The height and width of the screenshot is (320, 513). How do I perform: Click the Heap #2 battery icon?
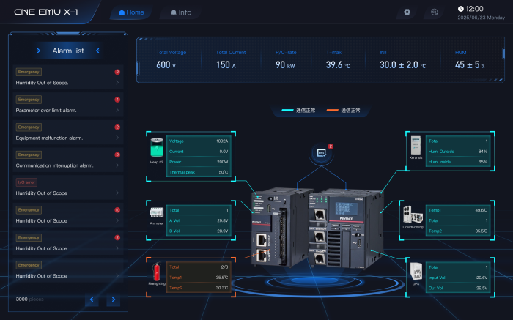157,146
